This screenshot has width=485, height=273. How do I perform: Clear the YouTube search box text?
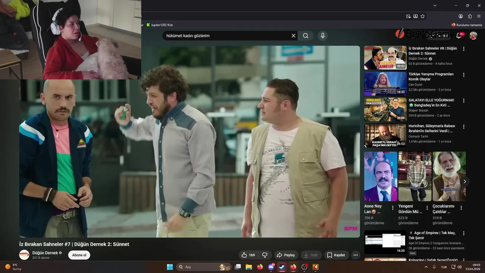[x=293, y=36]
